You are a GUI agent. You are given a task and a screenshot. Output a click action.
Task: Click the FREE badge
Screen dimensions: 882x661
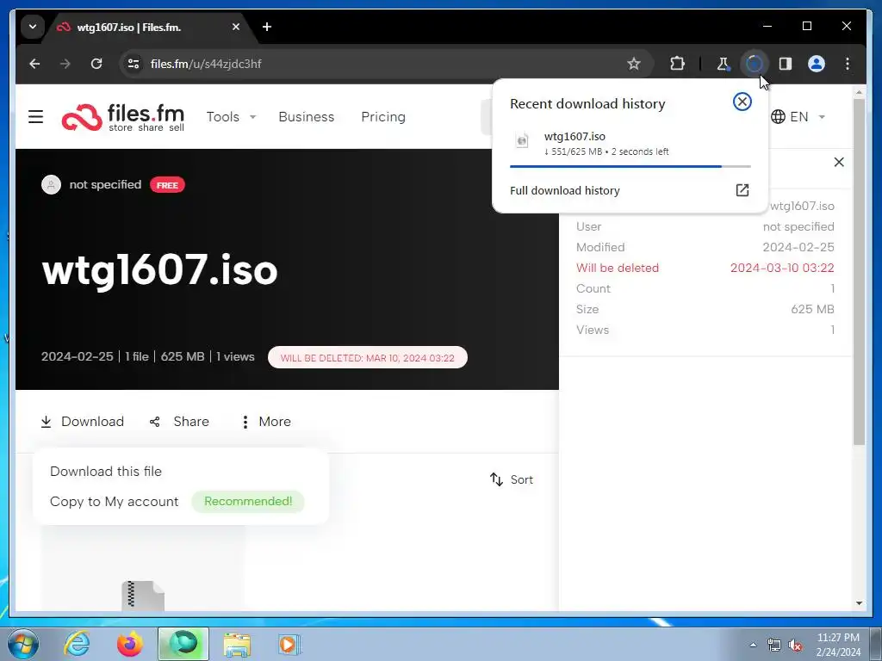coord(167,185)
